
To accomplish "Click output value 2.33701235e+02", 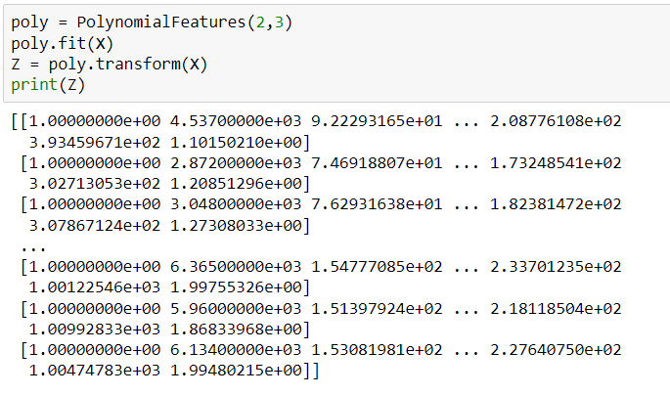I will click(x=556, y=267).
